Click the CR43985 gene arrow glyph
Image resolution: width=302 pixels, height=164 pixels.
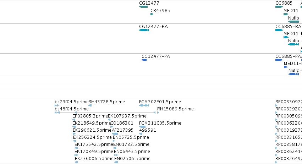(152, 14)
